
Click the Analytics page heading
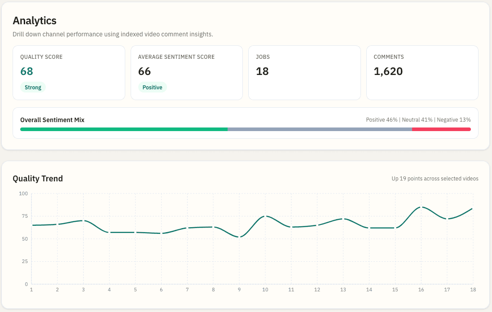35,21
